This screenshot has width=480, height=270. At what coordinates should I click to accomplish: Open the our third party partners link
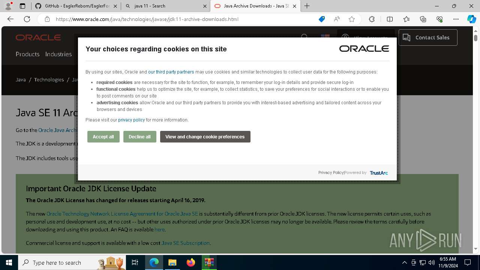pos(171,72)
